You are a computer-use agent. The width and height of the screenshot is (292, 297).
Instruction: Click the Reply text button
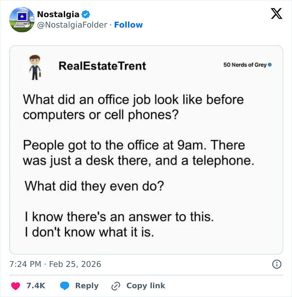[x=87, y=286]
